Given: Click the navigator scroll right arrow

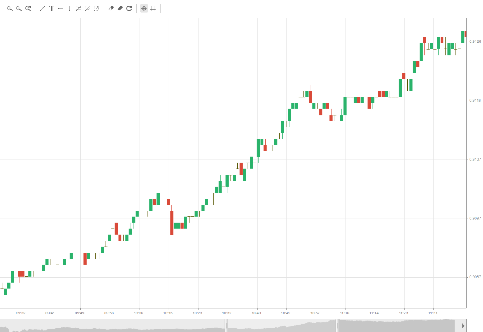Looking at the screenshot, I should pyautogui.click(x=463, y=325).
